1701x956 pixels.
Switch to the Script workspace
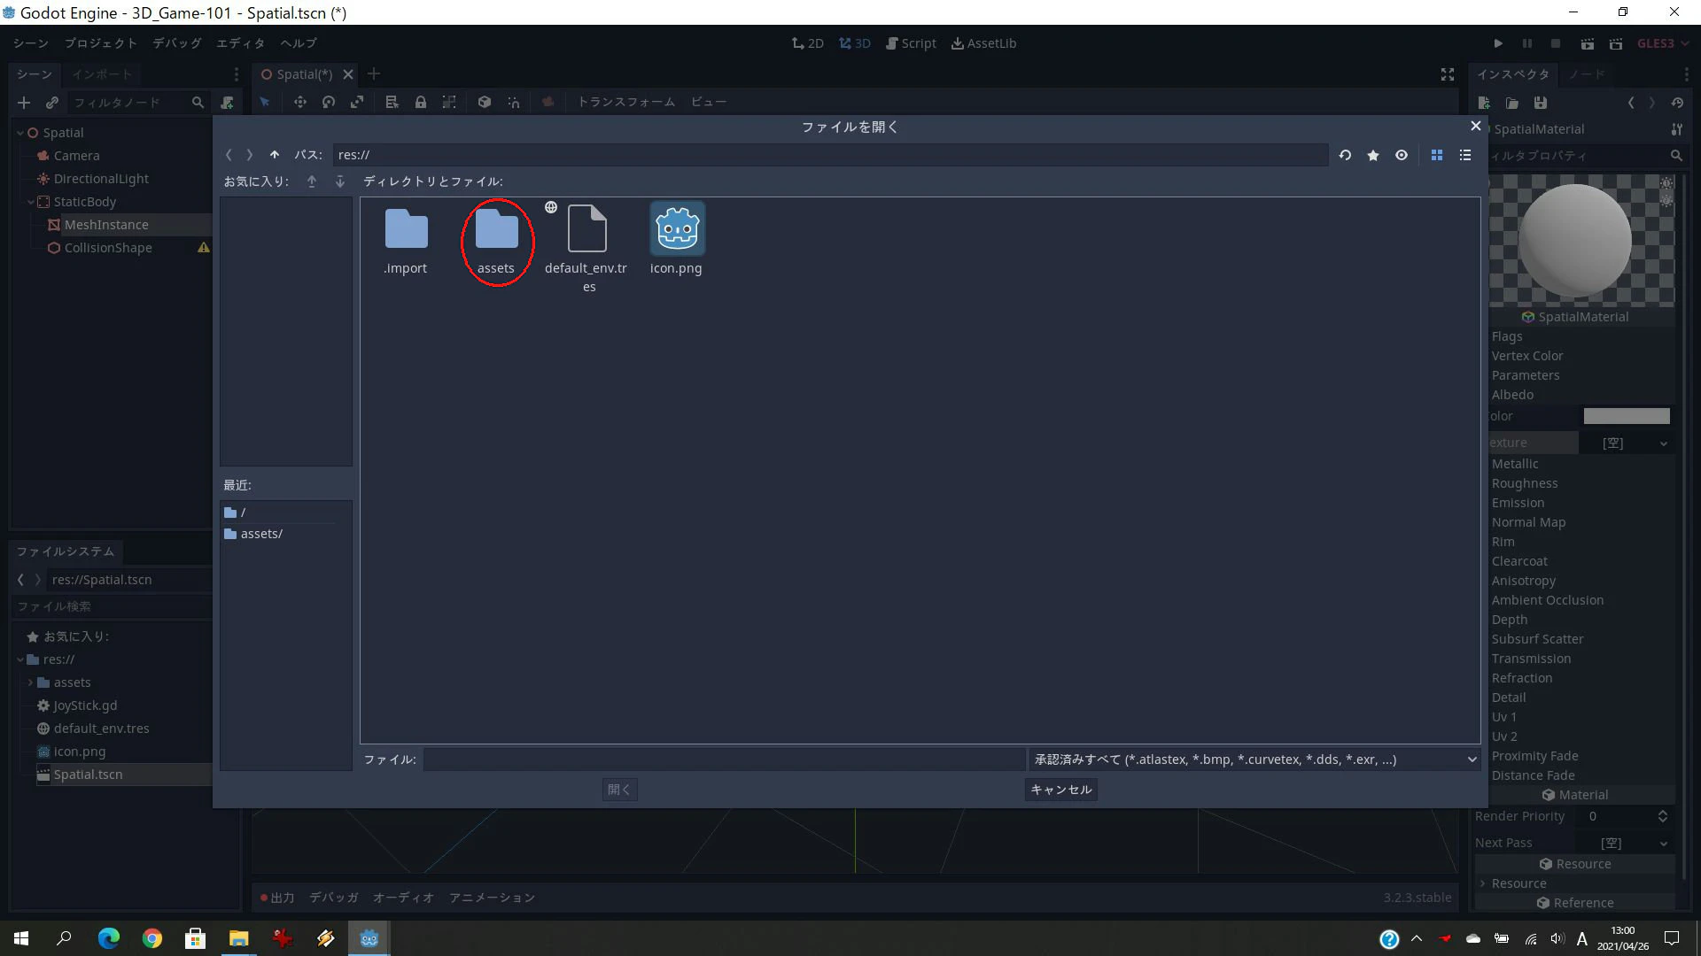click(911, 43)
